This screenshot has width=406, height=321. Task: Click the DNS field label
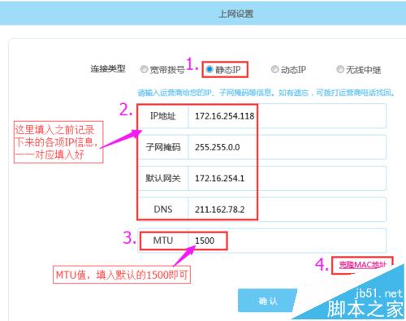(162, 210)
